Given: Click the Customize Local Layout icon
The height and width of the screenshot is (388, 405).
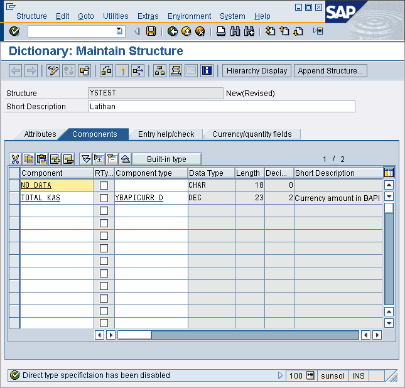Looking at the screenshot, I should click(x=318, y=31).
